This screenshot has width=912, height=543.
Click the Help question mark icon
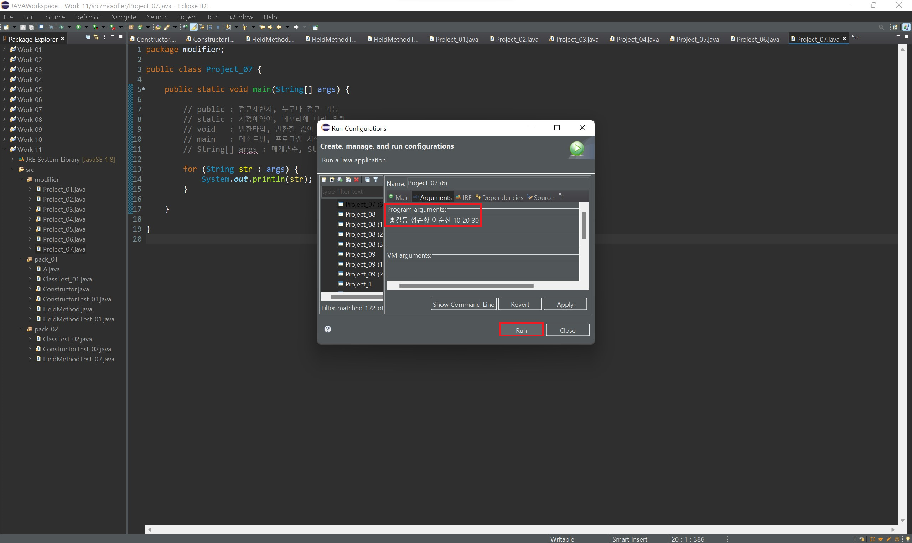tap(327, 329)
